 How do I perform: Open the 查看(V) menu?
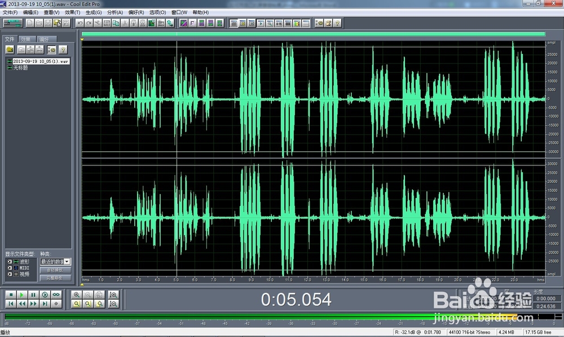[51, 12]
